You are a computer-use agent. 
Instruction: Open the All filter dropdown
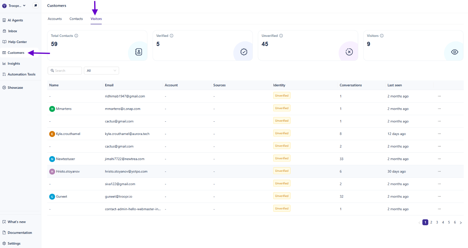pos(102,71)
